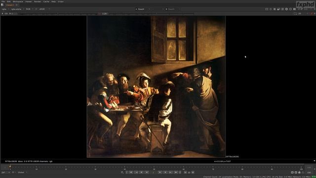Open the 24 fps dropdown
The height and width of the screenshot is (178, 316).
(x=5, y=173)
